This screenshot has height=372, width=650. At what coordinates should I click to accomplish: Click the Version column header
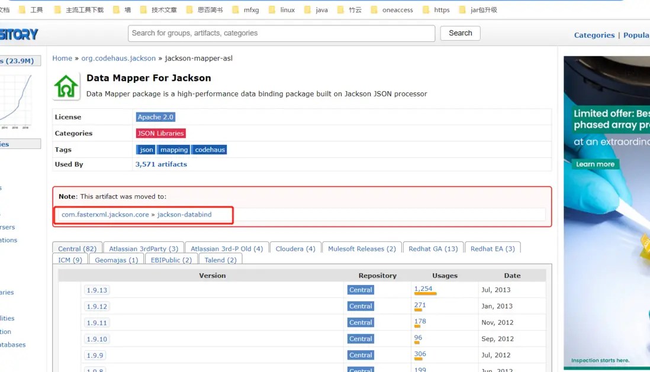213,276
